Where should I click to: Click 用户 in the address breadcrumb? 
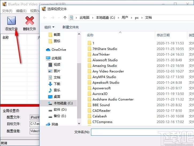pos(125,18)
